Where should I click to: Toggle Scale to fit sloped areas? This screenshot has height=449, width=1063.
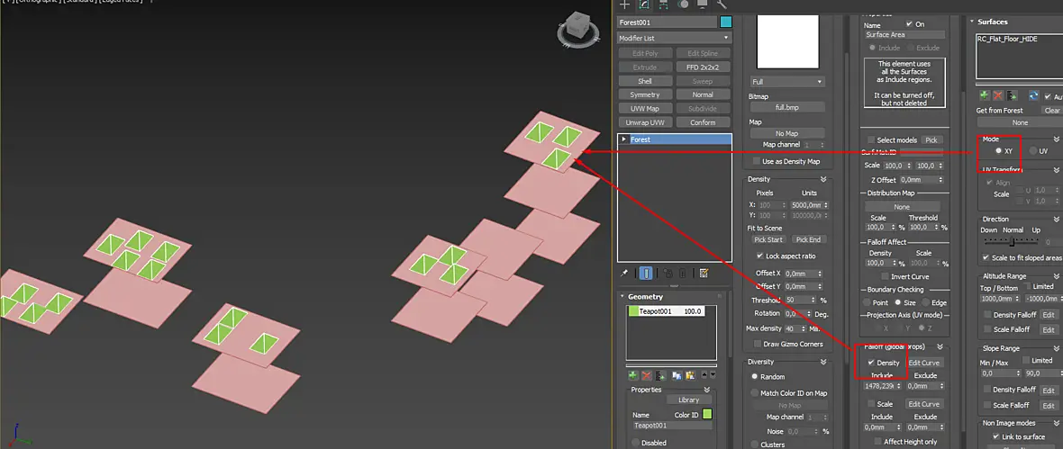tap(986, 258)
